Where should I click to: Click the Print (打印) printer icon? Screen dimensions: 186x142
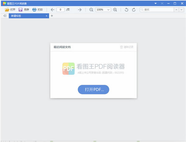tap(34, 10)
